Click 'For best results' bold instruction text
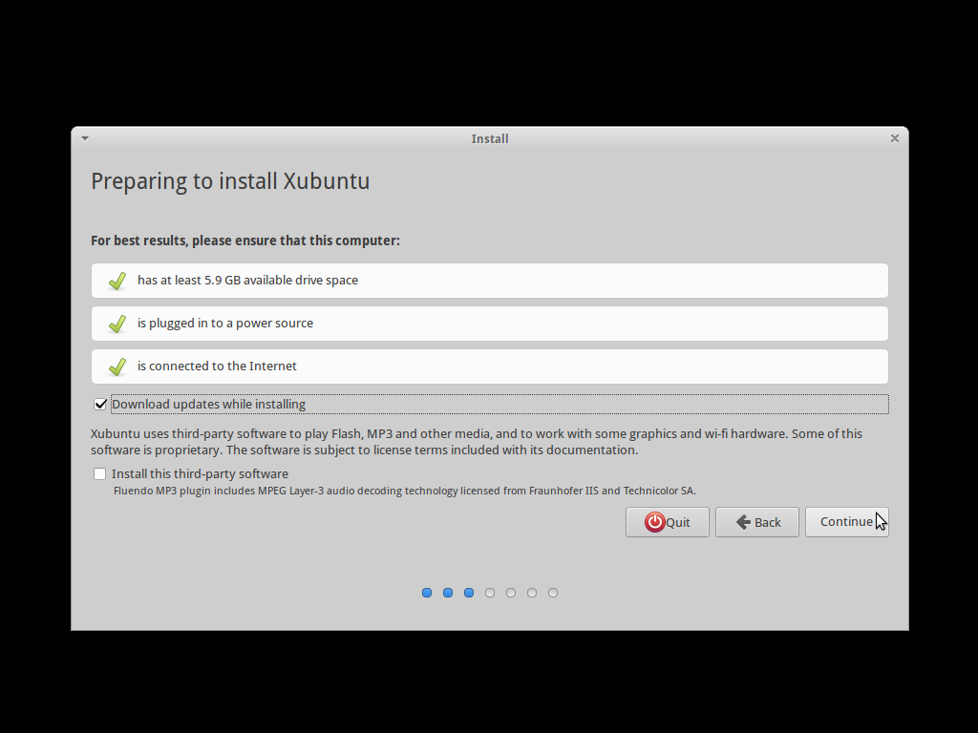Image resolution: width=978 pixels, height=733 pixels. coord(245,241)
